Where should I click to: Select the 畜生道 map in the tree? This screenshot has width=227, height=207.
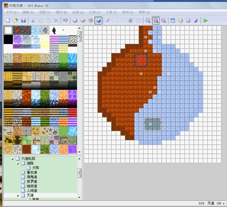coord(32,172)
